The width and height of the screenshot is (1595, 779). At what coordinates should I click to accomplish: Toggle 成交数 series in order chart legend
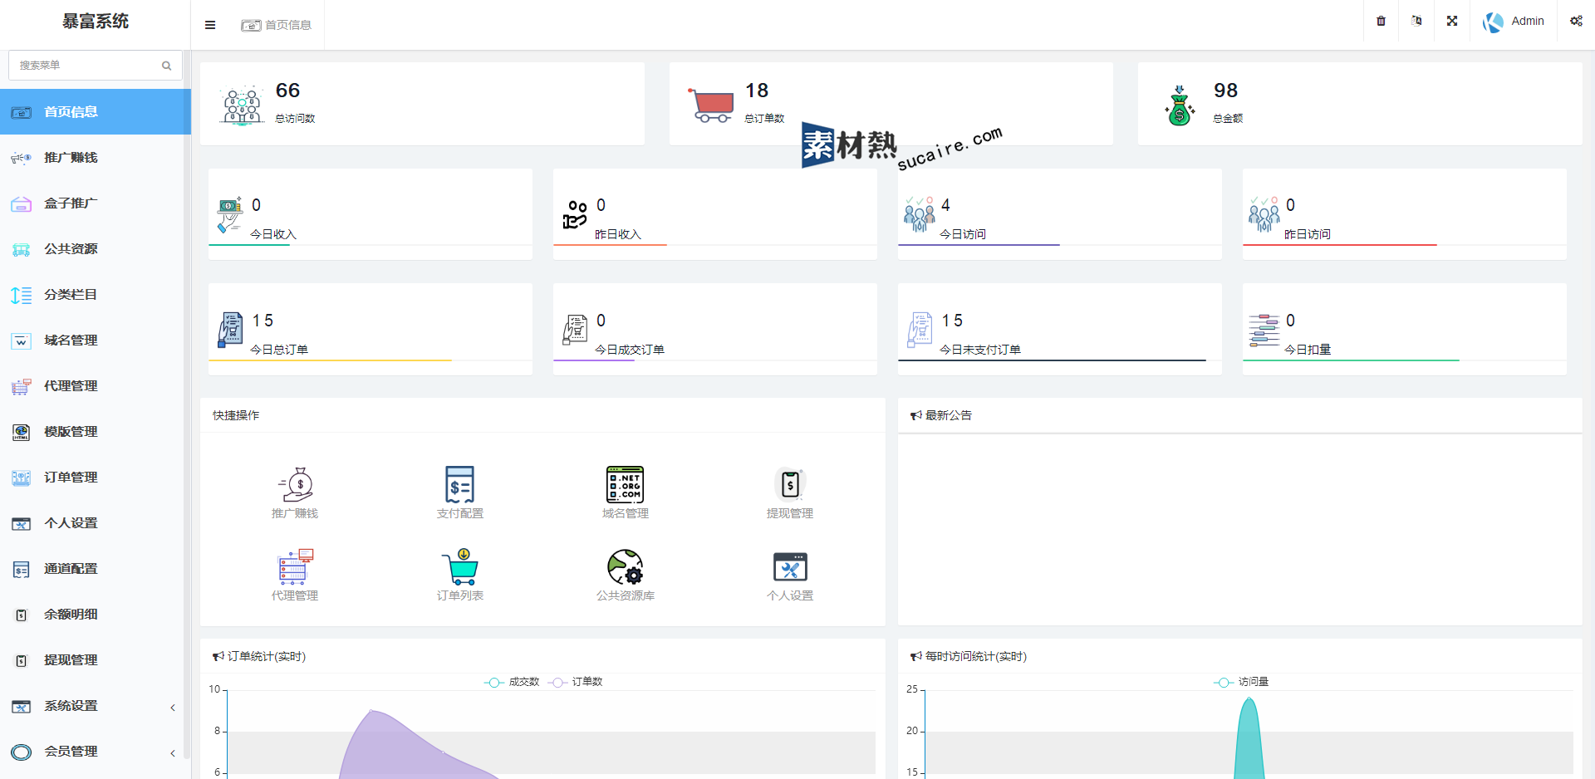point(512,682)
